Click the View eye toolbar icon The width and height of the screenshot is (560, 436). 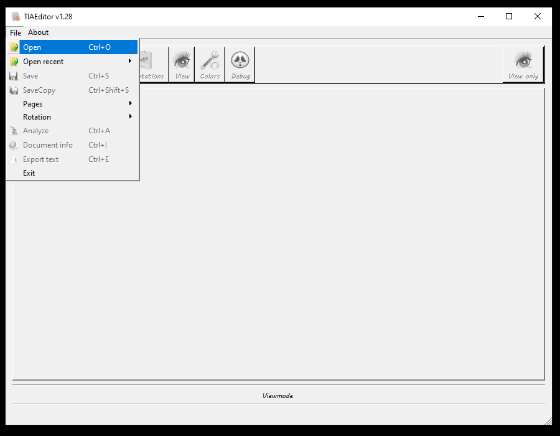[x=182, y=64]
